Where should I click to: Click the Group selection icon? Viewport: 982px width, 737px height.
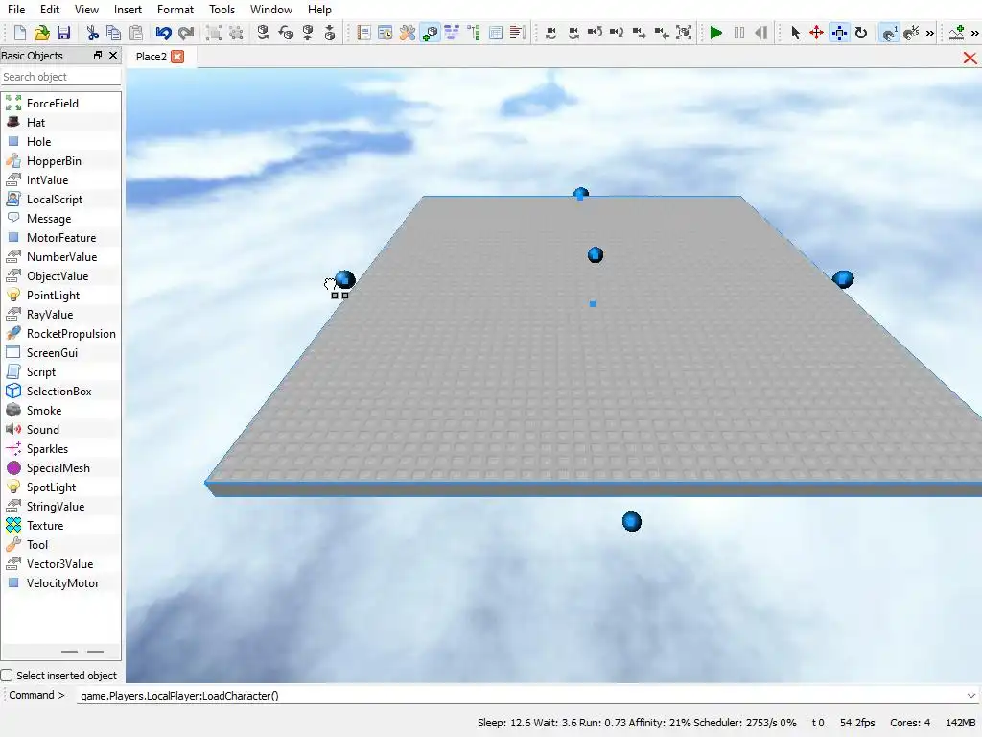pos(214,33)
